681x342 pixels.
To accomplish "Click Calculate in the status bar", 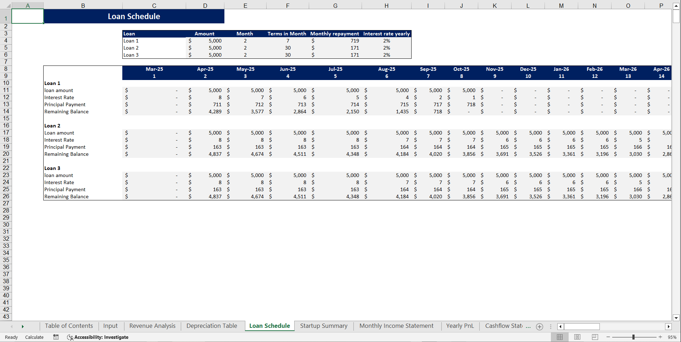I will 34,337.
